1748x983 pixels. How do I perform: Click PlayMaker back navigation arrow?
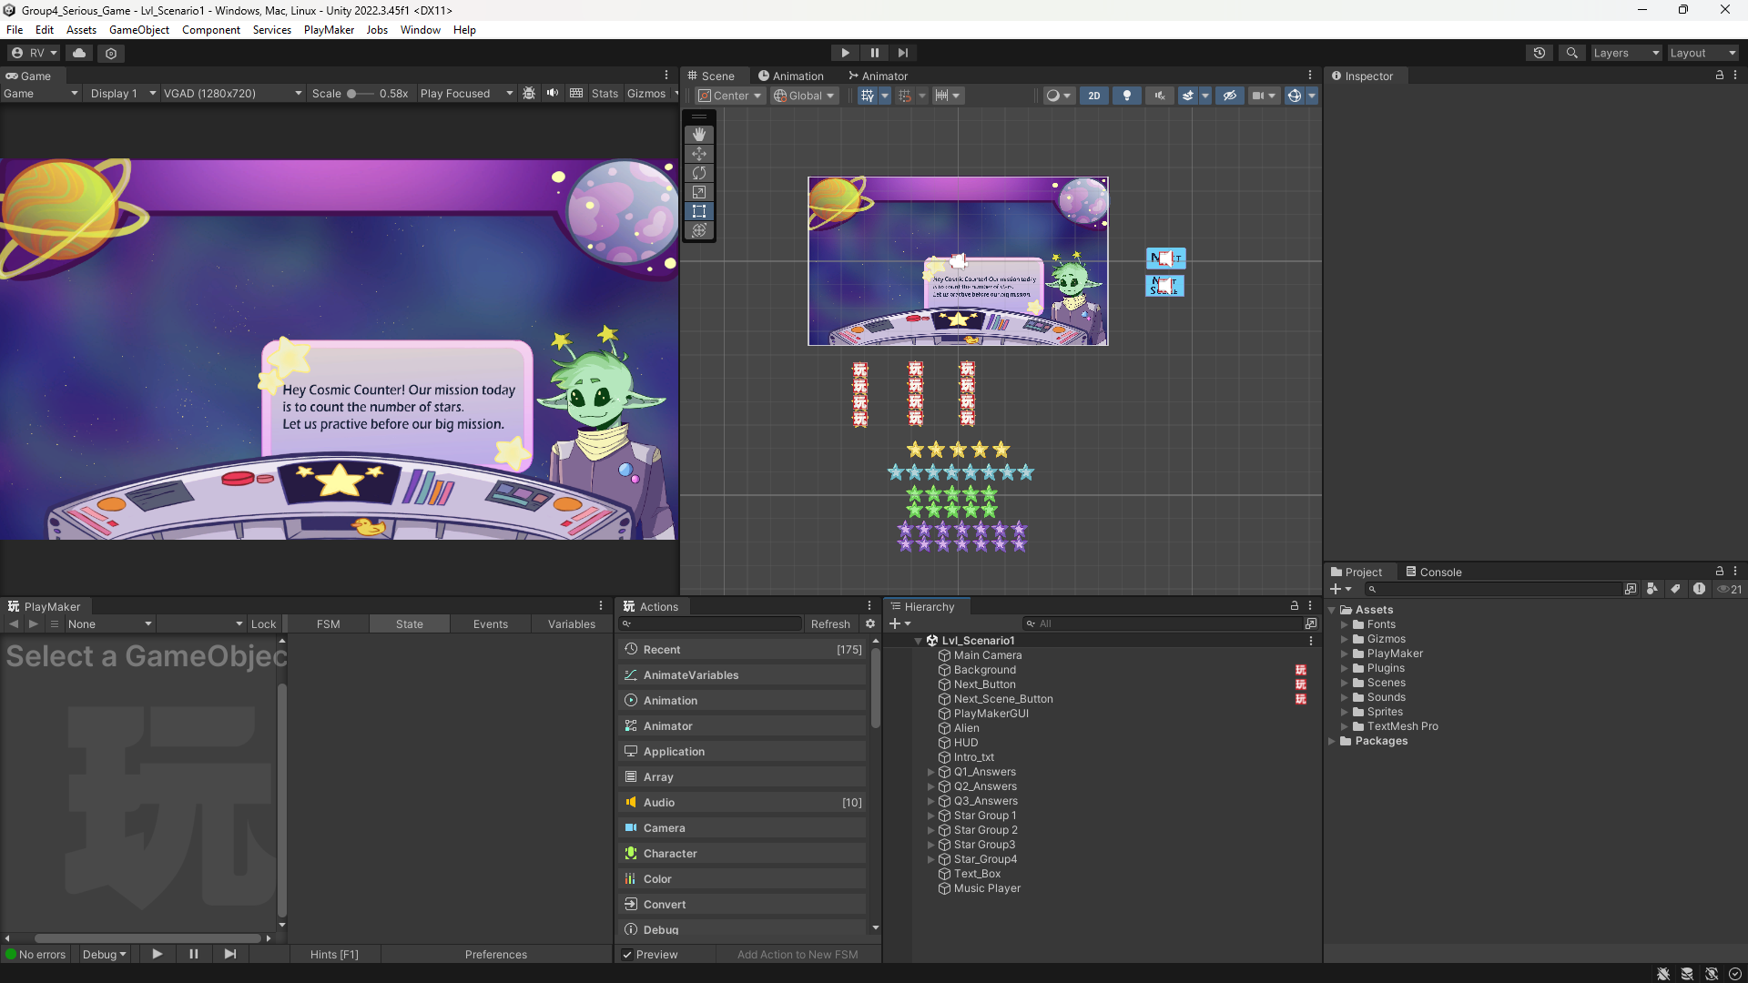14,623
